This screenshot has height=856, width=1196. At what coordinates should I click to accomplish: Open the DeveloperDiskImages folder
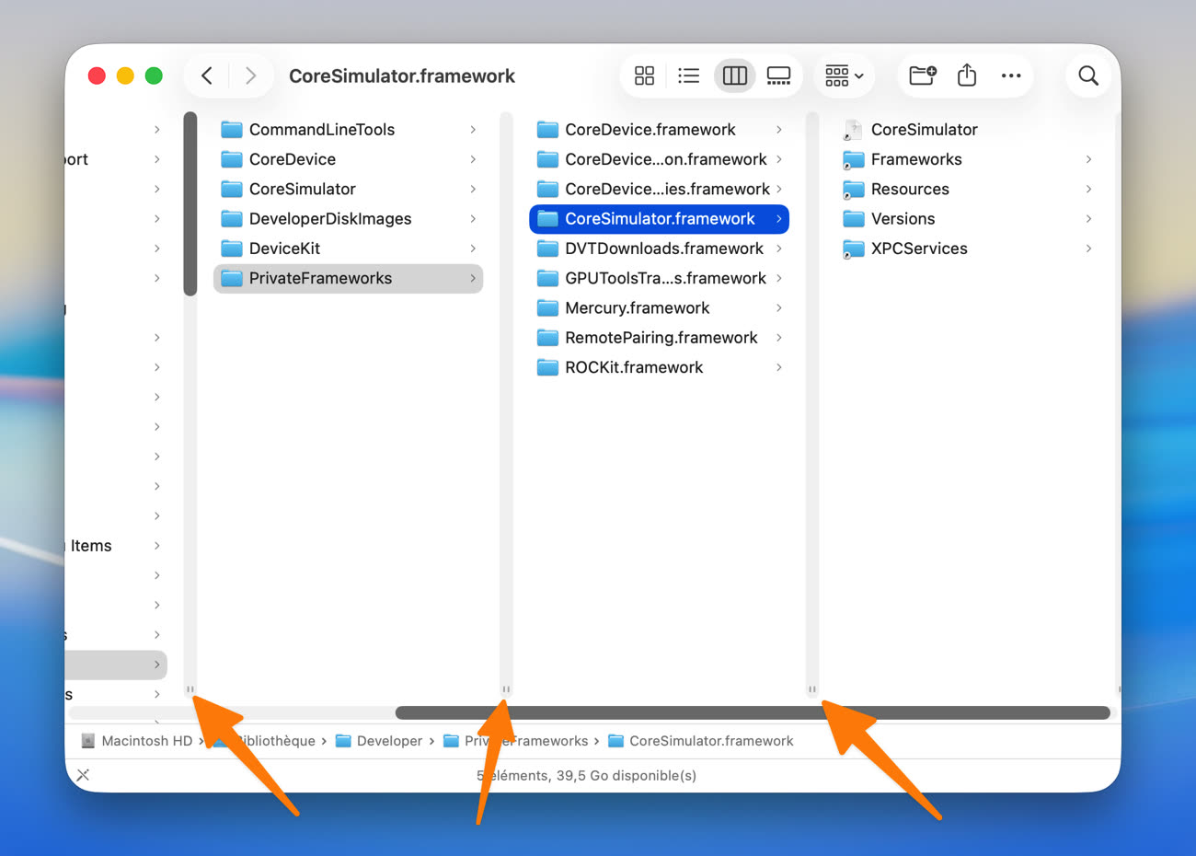pos(329,219)
